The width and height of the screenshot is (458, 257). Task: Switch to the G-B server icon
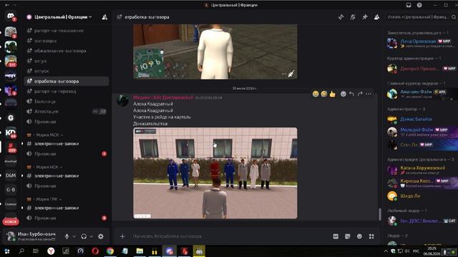(x=11, y=190)
